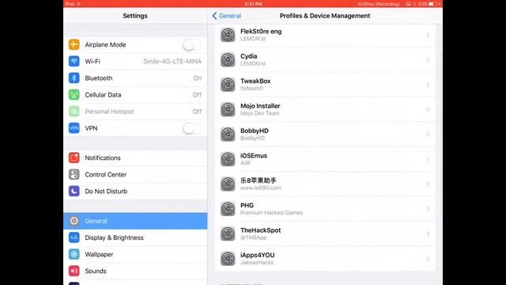The width and height of the screenshot is (506, 285).
Task: Tap the PHG profile icon
Action: tap(228, 209)
